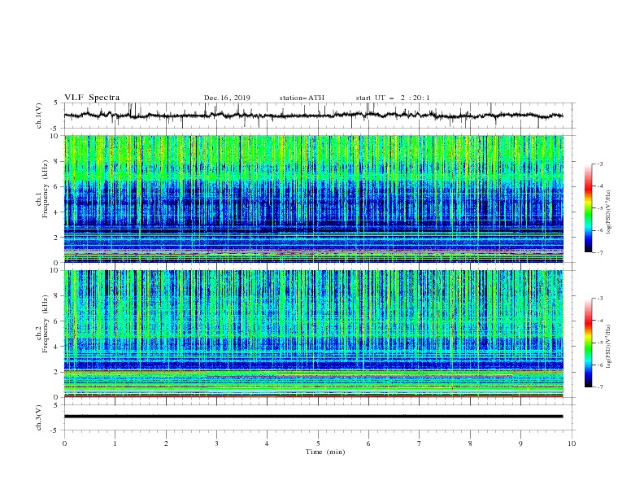
Task: Click the "Time (min)" axis label
Action: [x=325, y=452]
